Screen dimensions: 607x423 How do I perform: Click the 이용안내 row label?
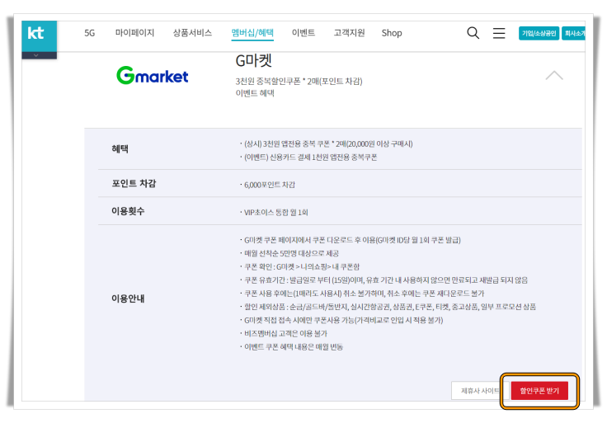pos(128,298)
